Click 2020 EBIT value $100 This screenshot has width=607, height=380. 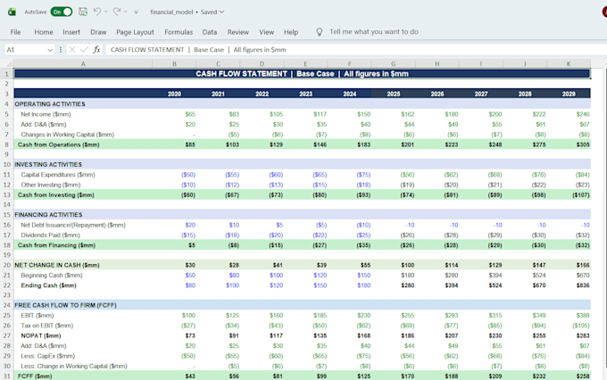189,316
